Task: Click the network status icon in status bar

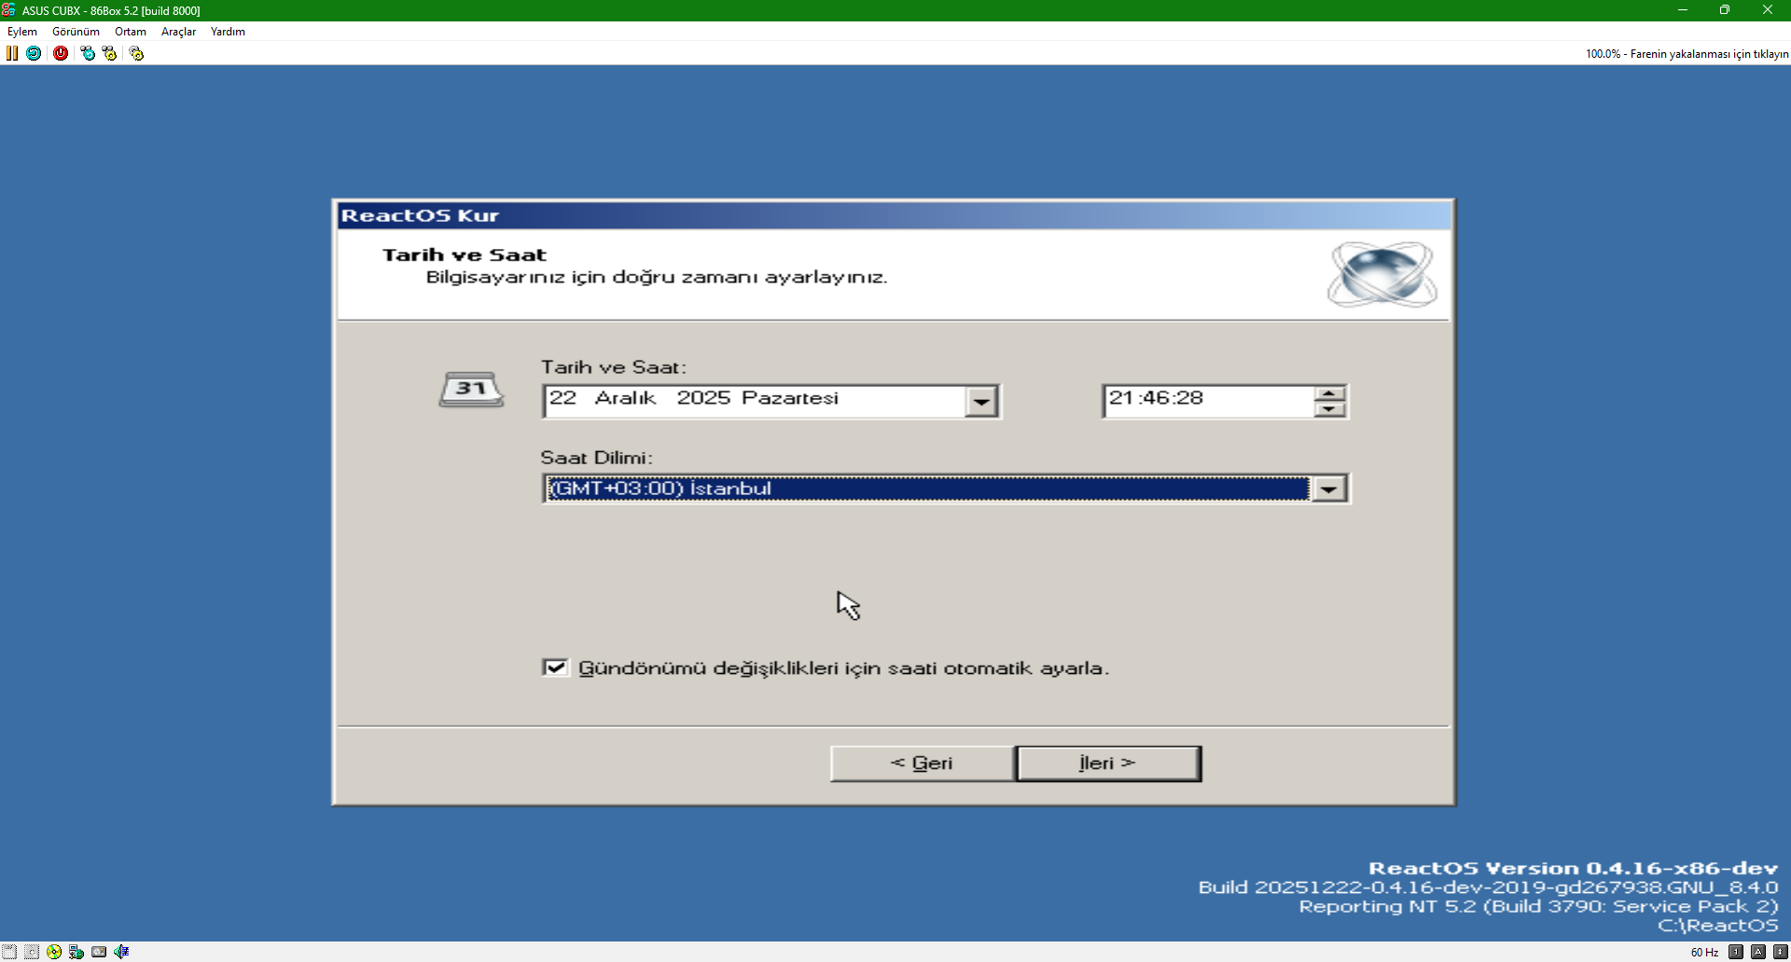Action: pos(76,952)
